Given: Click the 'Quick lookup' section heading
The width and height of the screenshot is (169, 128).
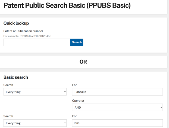Looking at the screenshot, I should (x=16, y=23).
